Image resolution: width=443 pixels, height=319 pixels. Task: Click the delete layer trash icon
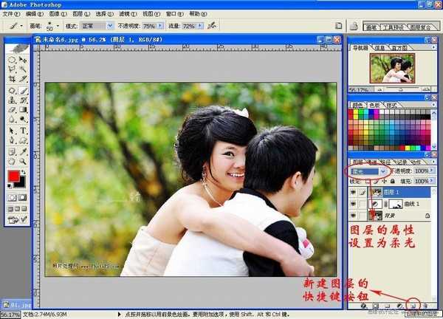(426, 304)
